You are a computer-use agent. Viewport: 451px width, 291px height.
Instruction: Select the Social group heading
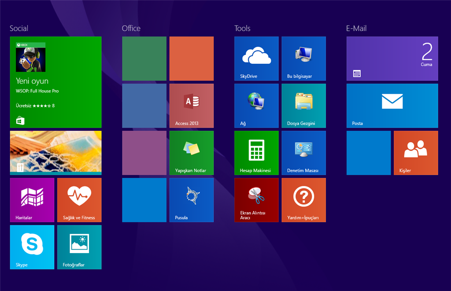[x=19, y=28]
